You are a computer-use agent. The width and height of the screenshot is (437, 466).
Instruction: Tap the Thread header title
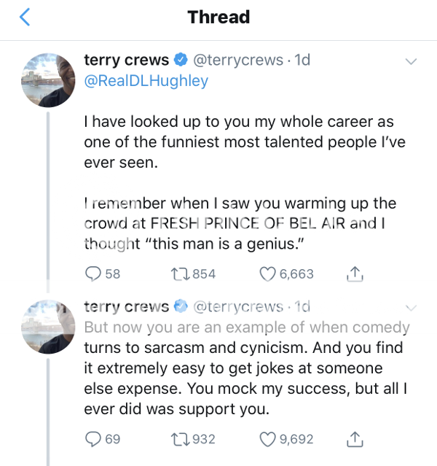click(x=219, y=18)
